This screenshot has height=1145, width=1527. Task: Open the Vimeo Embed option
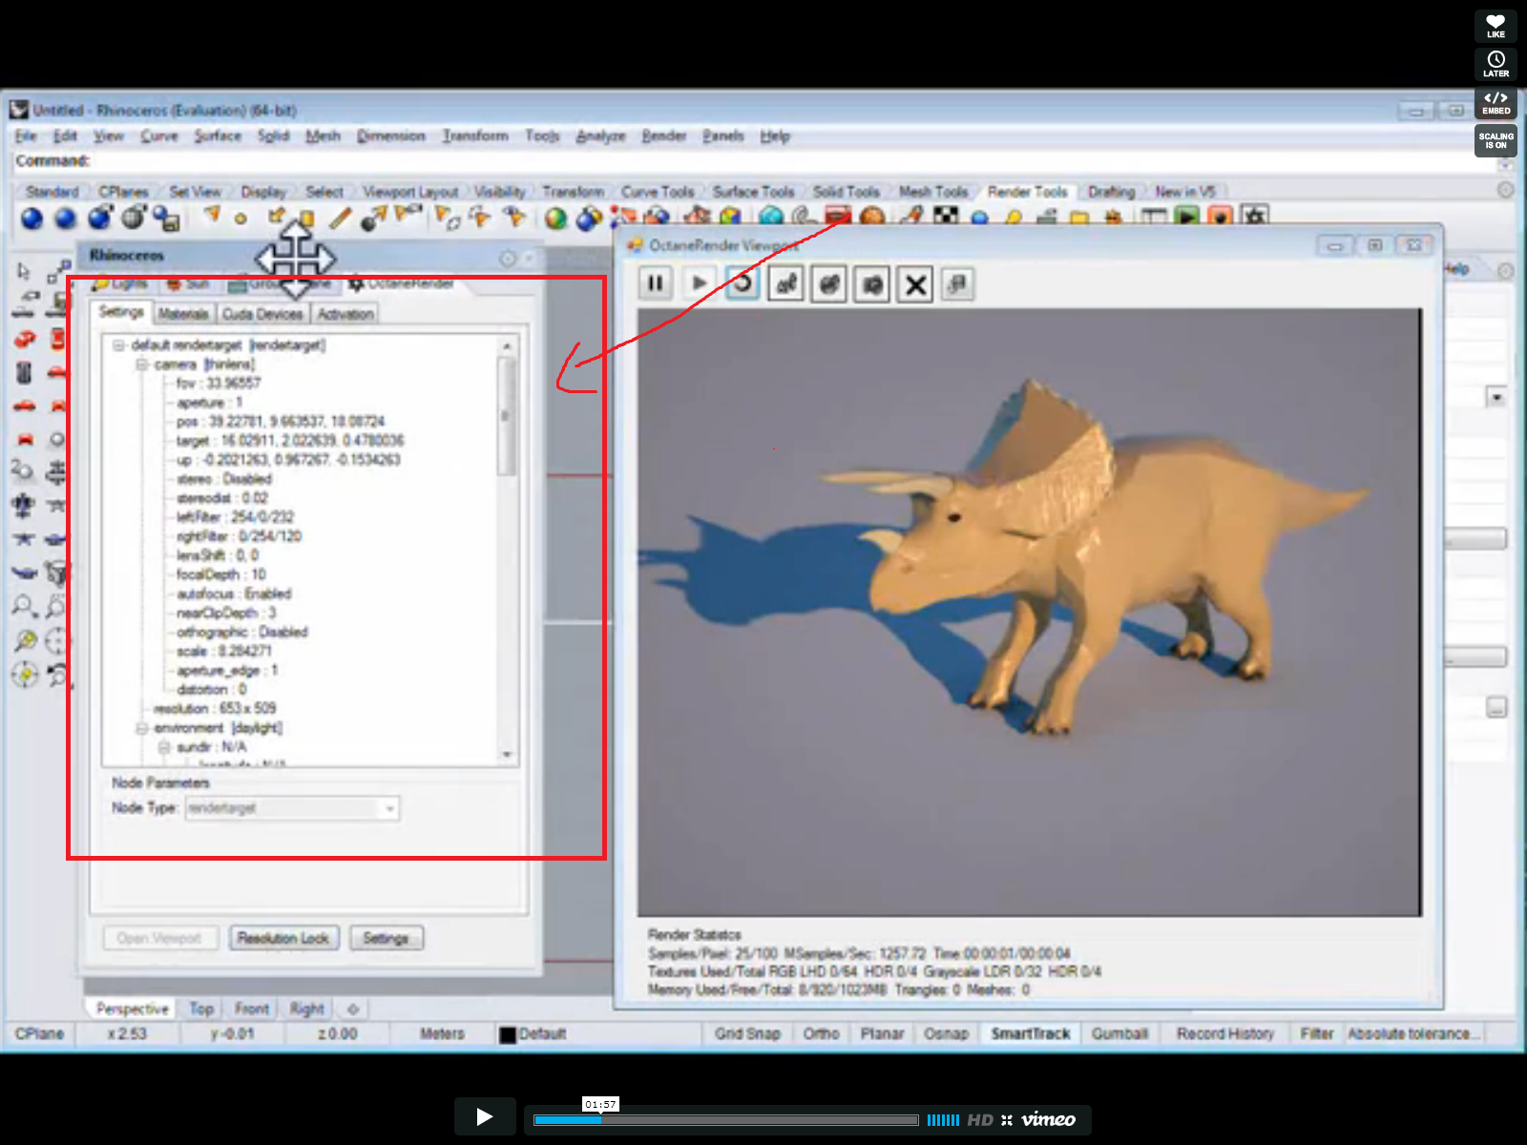1496,102
